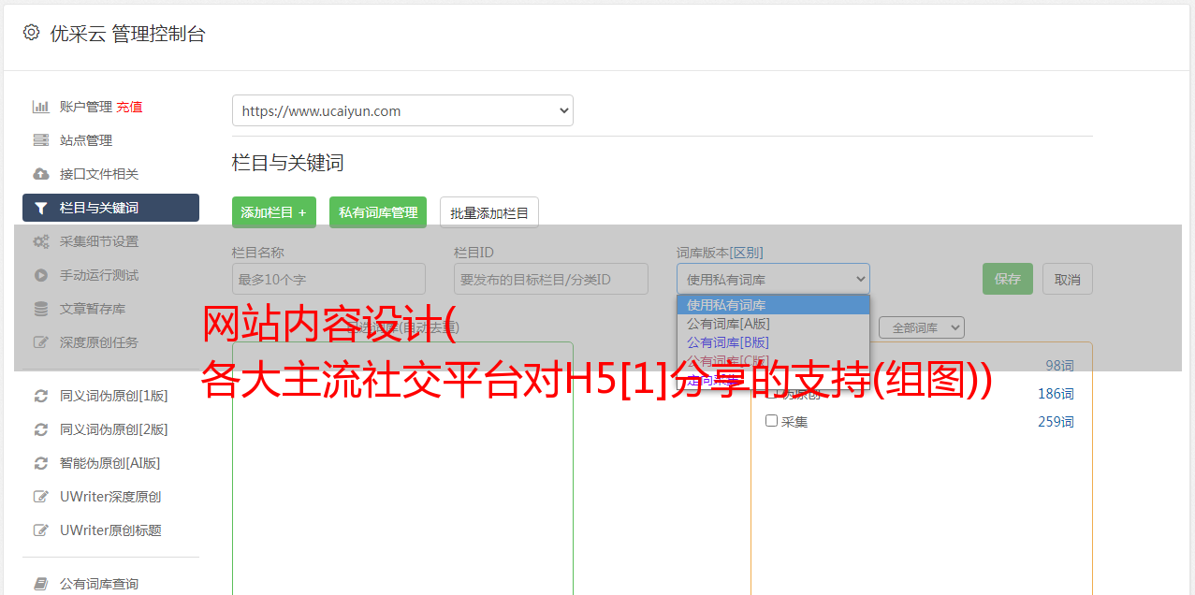Click the cloud upload icon for 接口文件相关
Viewport: 1195px width, 595px height.
[x=41, y=174]
